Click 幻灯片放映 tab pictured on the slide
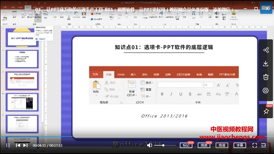This screenshot has height=154, width=274. pyautogui.click(x=183, y=74)
